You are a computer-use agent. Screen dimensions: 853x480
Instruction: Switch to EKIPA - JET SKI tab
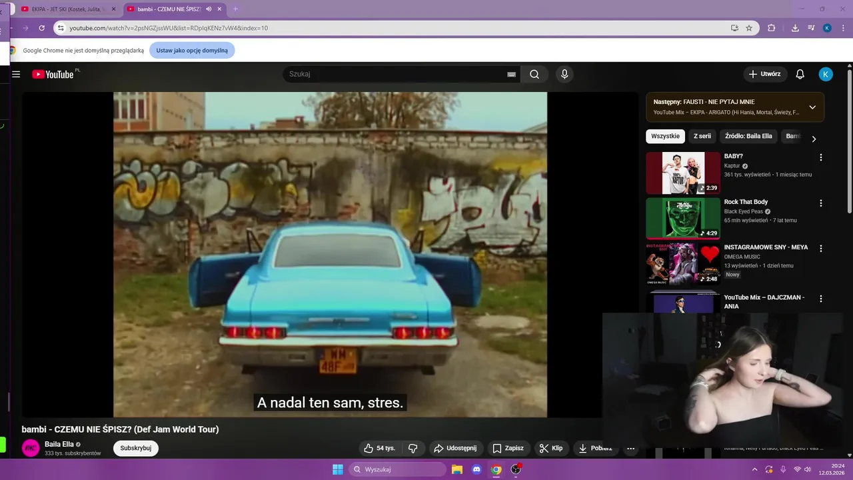point(67,9)
